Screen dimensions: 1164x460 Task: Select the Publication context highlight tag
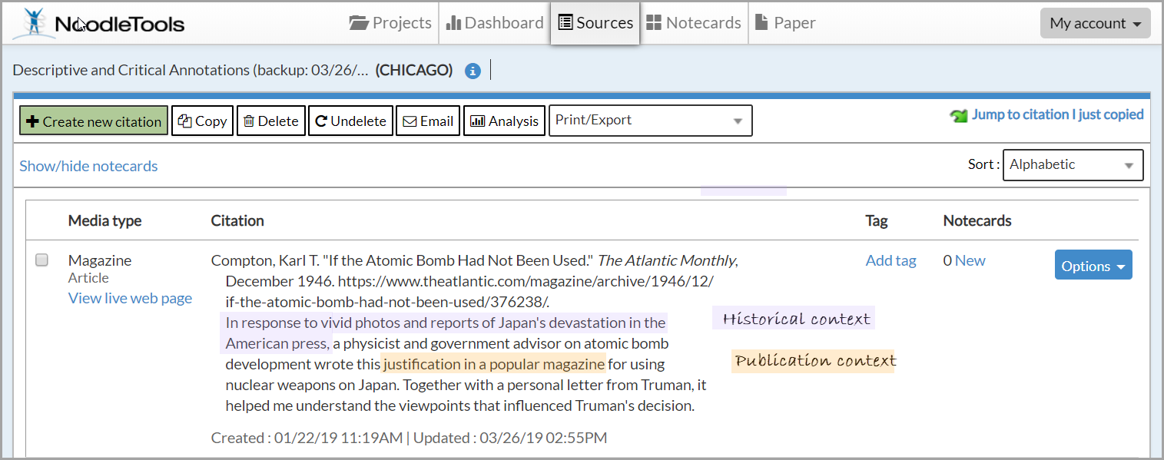[813, 360]
